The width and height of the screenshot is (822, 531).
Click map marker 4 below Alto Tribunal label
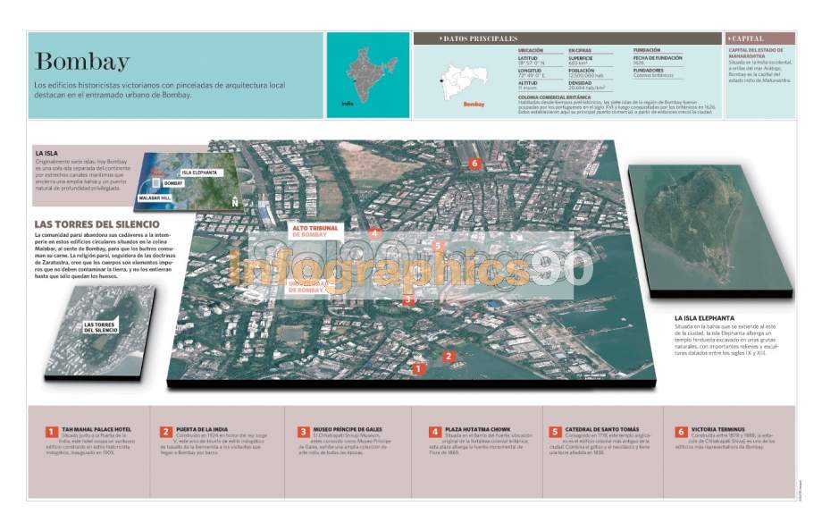(x=373, y=234)
